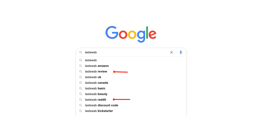Pick the "lastswab uk" suggestion
The width and height of the screenshot is (267, 116).
pos(93,77)
